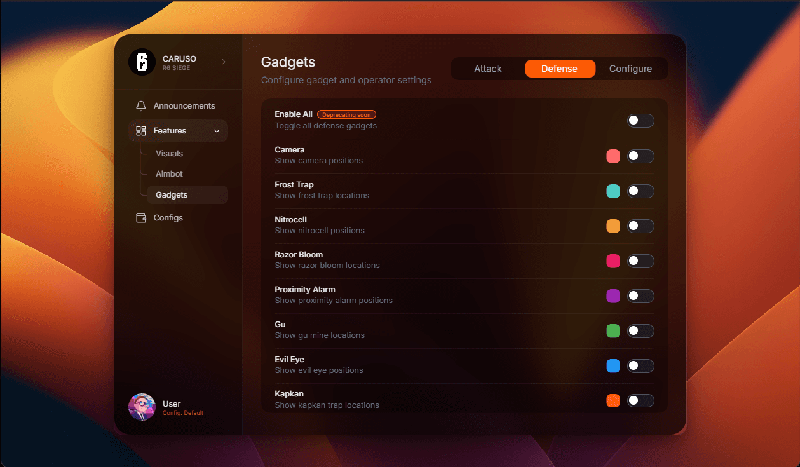This screenshot has height=467, width=800.
Task: Open the Gu green color swatch
Action: tap(613, 331)
